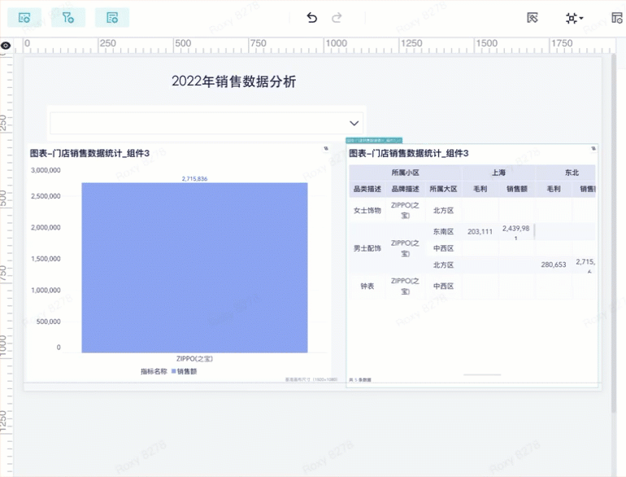Click the 女士饰物 category cell
This screenshot has height=477, width=626.
[x=367, y=210]
